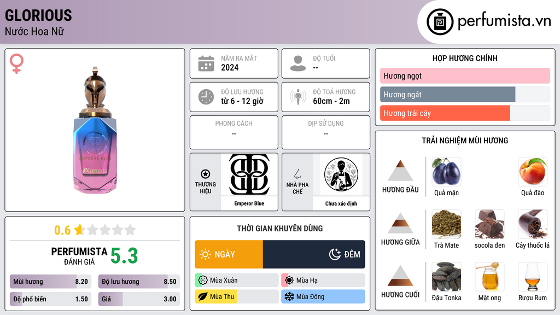Click the Mùa Thu season bar
560x315 pixels.
(x=237, y=296)
